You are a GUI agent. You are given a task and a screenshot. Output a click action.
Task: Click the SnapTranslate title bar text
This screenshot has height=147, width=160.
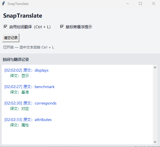pyautogui.click(x=18, y=4)
